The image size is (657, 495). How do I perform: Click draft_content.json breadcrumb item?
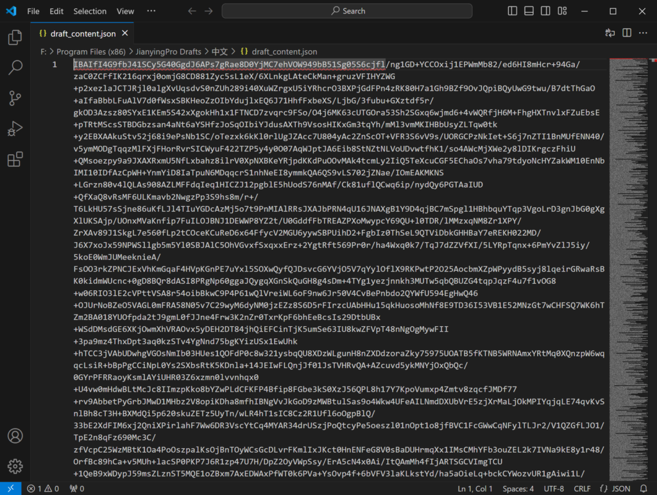point(278,51)
